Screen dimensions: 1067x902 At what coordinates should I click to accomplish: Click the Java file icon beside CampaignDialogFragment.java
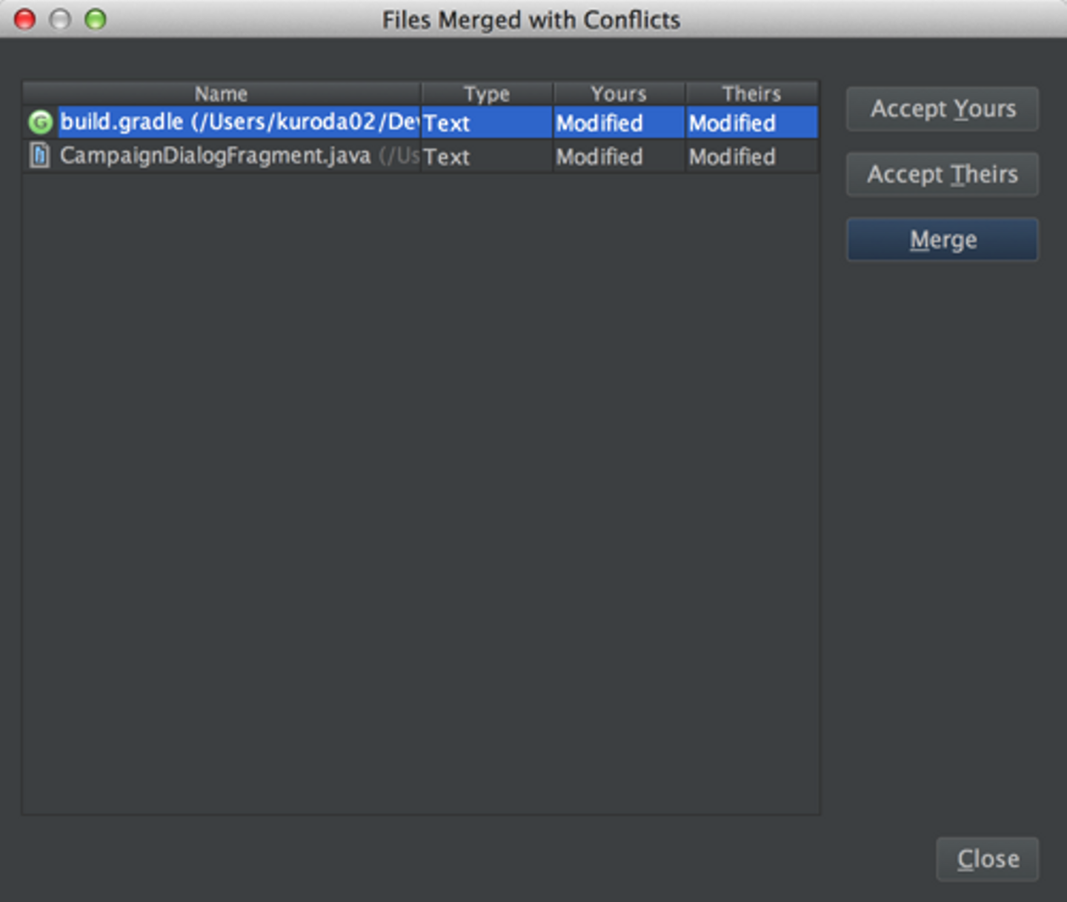tap(40, 156)
